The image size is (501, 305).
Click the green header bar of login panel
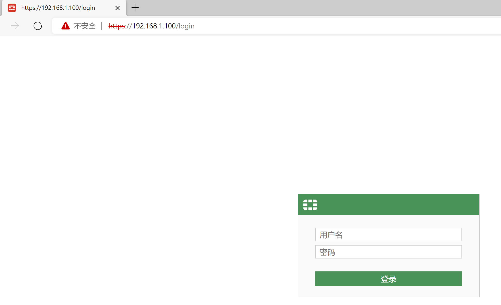tap(398, 205)
